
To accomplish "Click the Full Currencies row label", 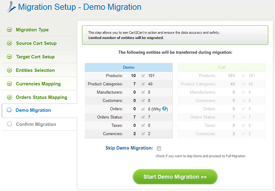I will point(206,134).
